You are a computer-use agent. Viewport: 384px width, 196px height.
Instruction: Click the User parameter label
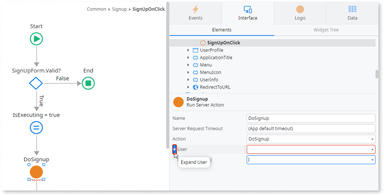pyautogui.click(x=182, y=149)
